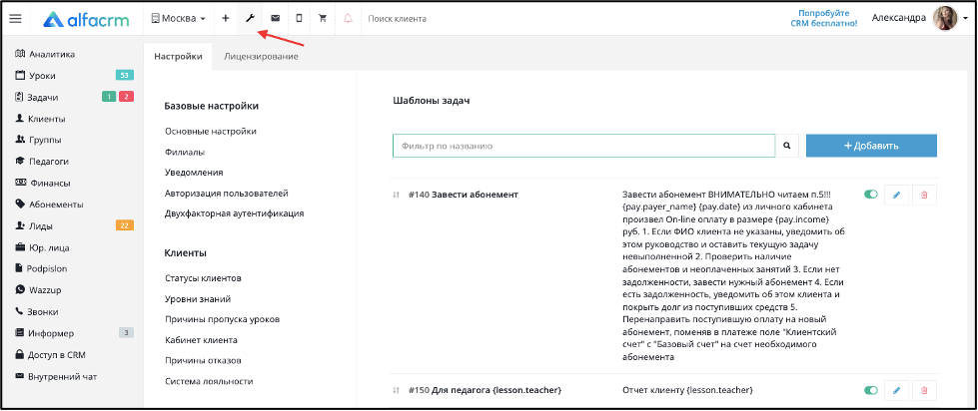Screen dimensions: 978x411
Task: Select Статусы клиентов settings link
Action: 204,277
